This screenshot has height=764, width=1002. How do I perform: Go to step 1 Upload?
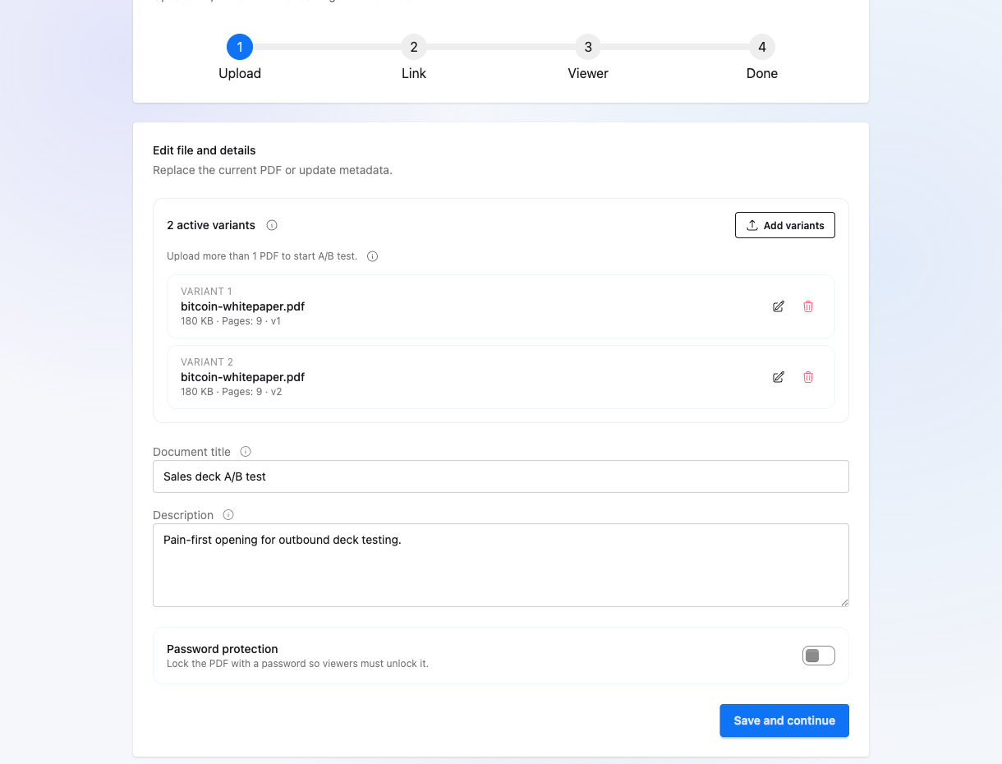pos(240,47)
